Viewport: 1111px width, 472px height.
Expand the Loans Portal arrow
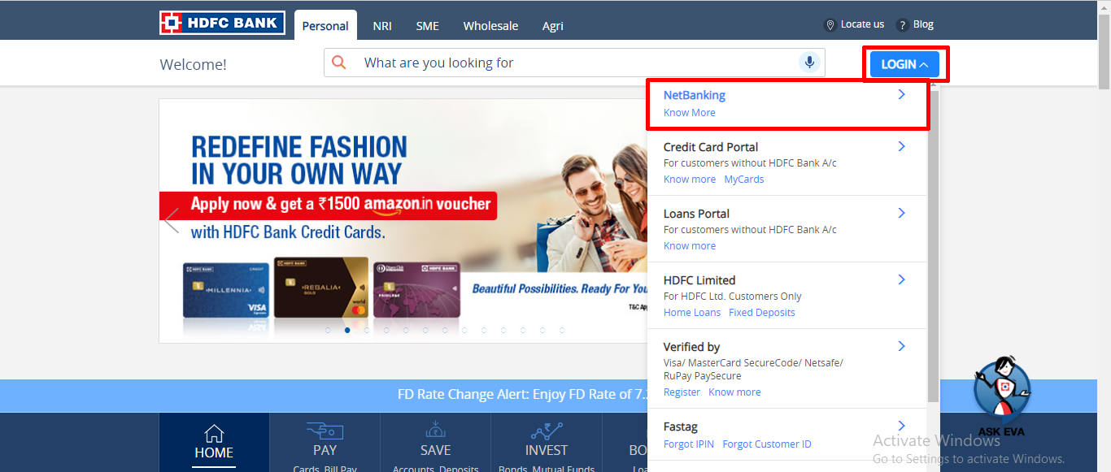pyautogui.click(x=900, y=212)
